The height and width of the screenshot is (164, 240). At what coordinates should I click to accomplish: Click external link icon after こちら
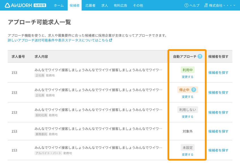[x=110, y=40]
